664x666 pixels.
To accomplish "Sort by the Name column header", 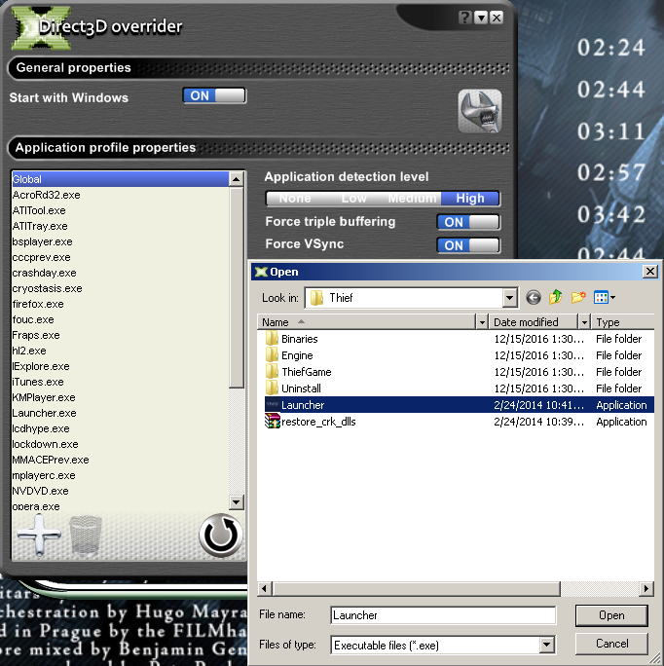I will 366,322.
